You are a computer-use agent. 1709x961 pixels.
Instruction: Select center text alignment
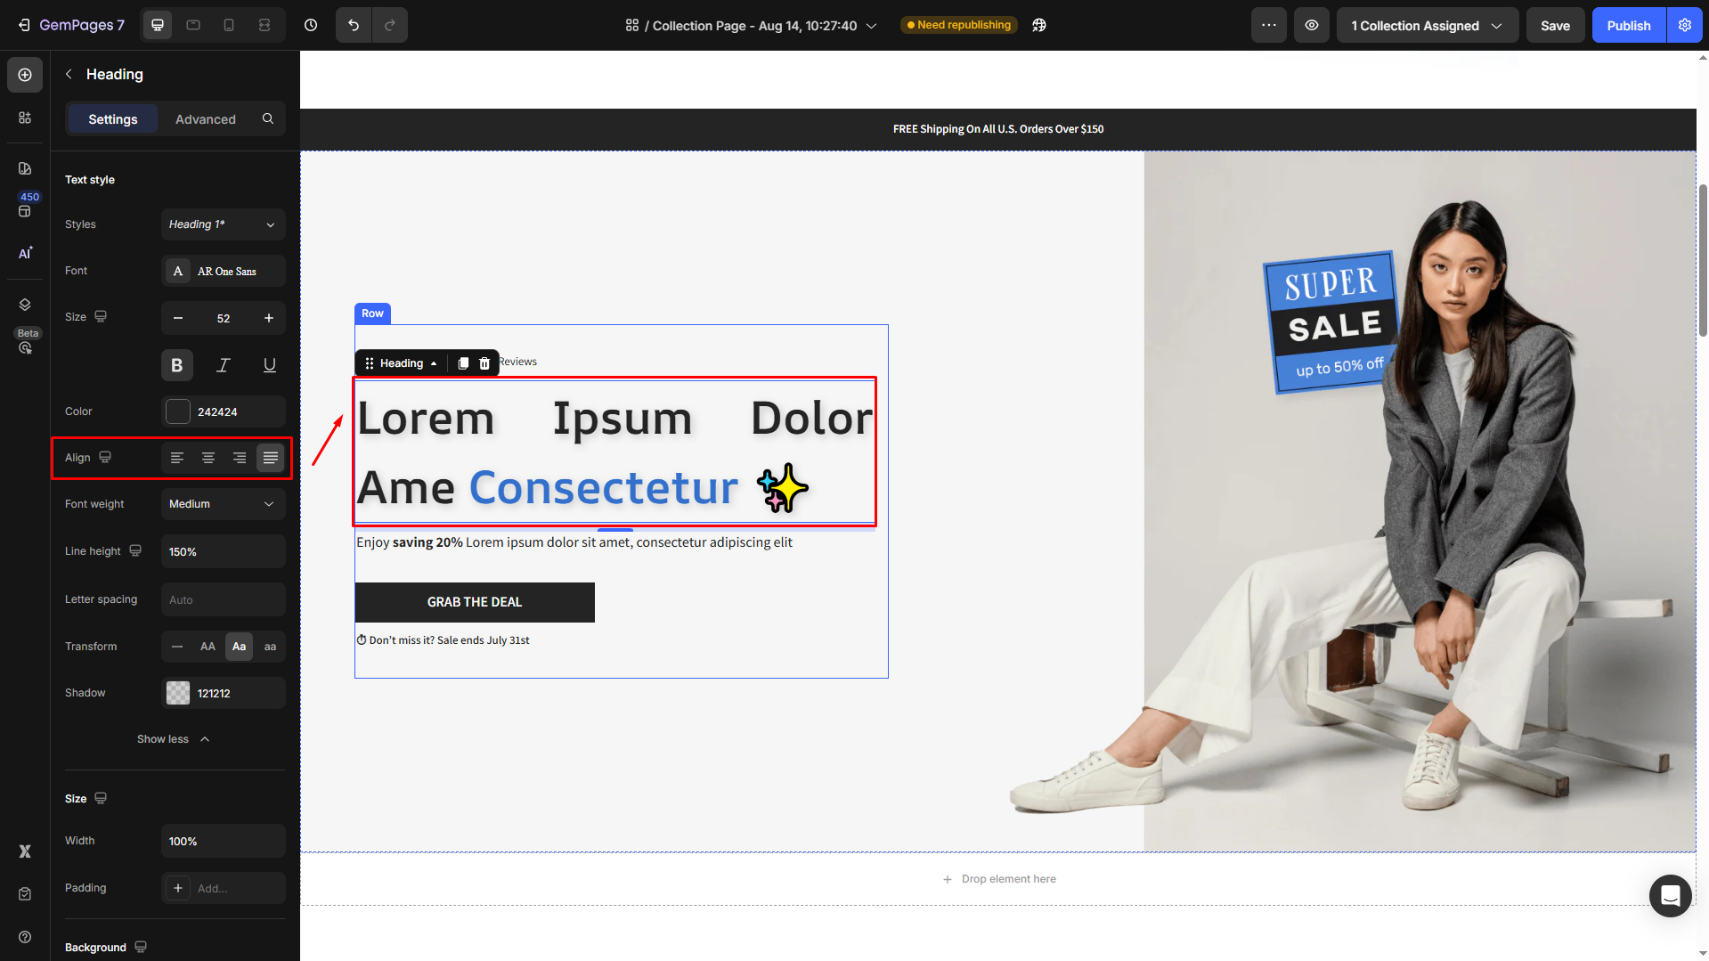208,458
